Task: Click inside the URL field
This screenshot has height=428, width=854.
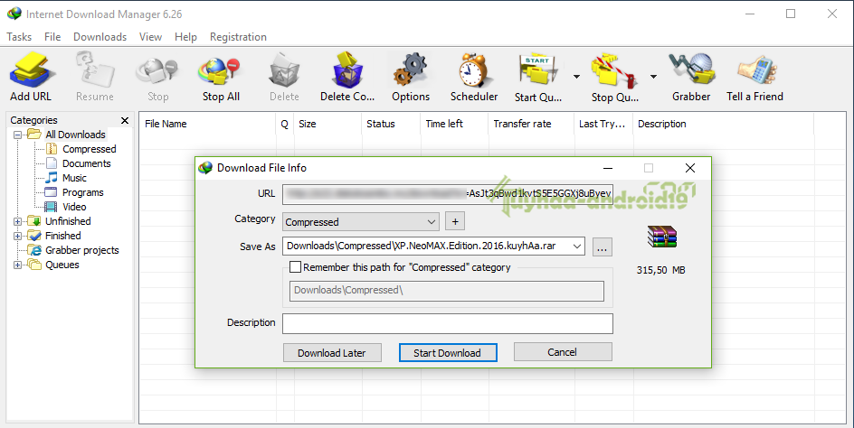Action: coord(448,194)
